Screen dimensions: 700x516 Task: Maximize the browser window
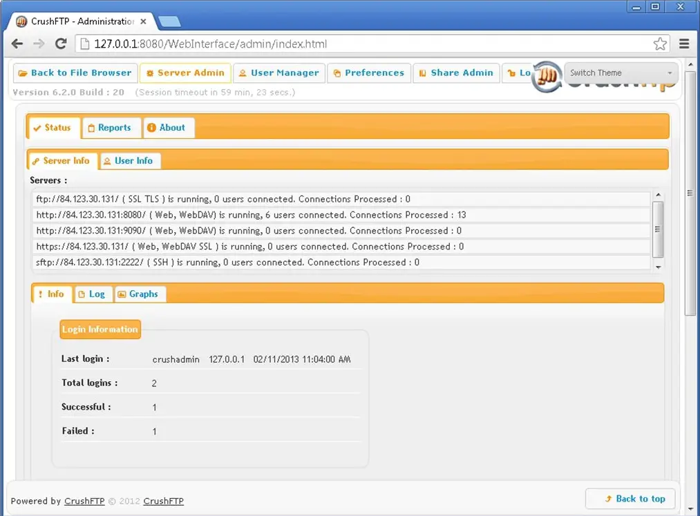point(655,7)
